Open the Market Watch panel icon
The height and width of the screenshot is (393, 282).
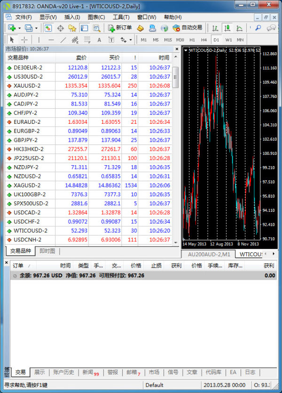tap(48, 28)
